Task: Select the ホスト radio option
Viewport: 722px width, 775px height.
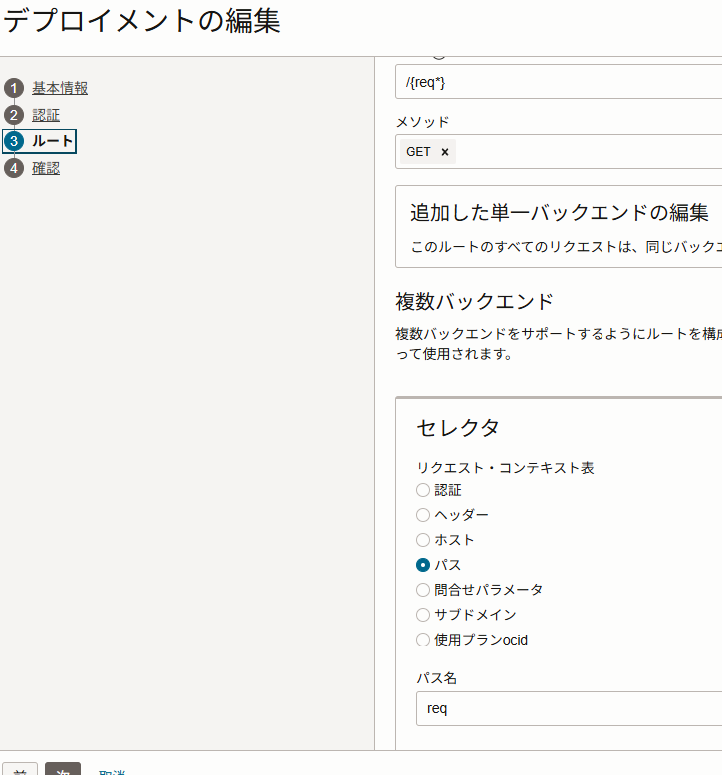Action: [x=423, y=540]
